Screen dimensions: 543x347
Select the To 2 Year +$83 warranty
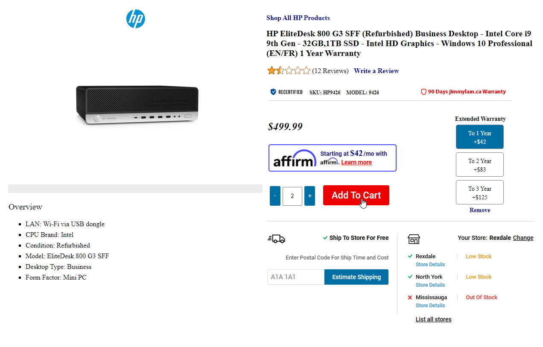[x=479, y=165]
